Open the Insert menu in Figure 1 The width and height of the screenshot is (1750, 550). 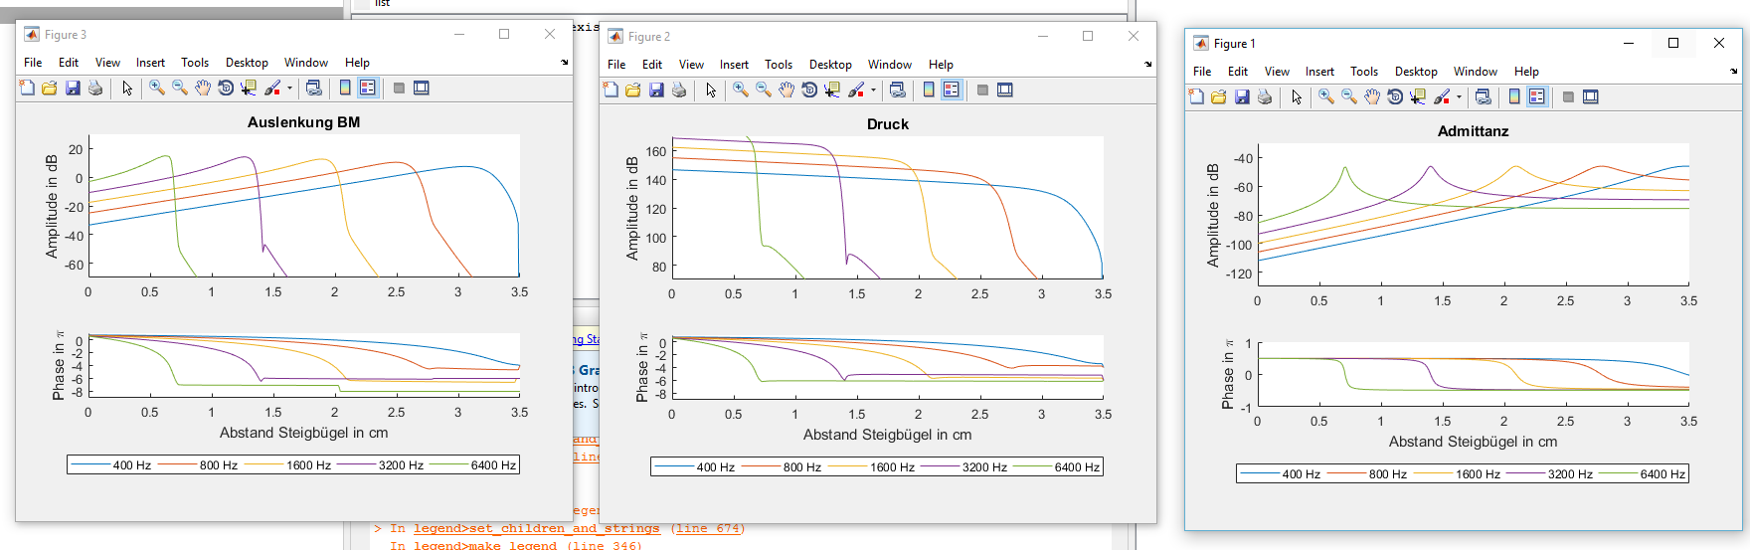coord(1319,72)
